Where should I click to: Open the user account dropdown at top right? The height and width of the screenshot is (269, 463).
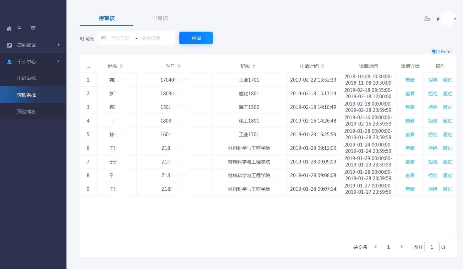(455, 19)
